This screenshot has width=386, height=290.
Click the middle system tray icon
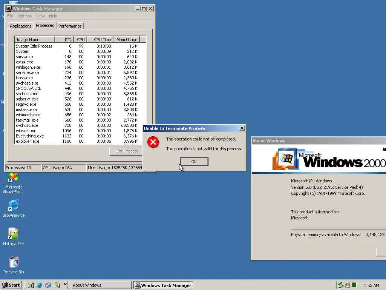pos(347,285)
